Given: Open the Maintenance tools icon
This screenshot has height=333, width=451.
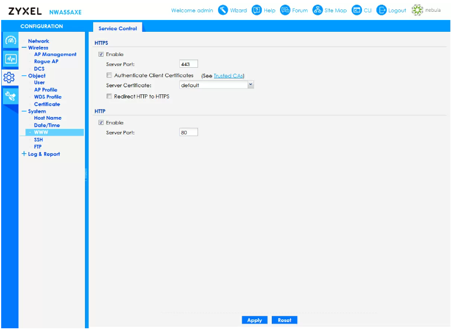Looking at the screenshot, I should [x=9, y=96].
